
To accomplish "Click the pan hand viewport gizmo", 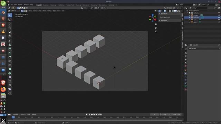I will 156,28.
